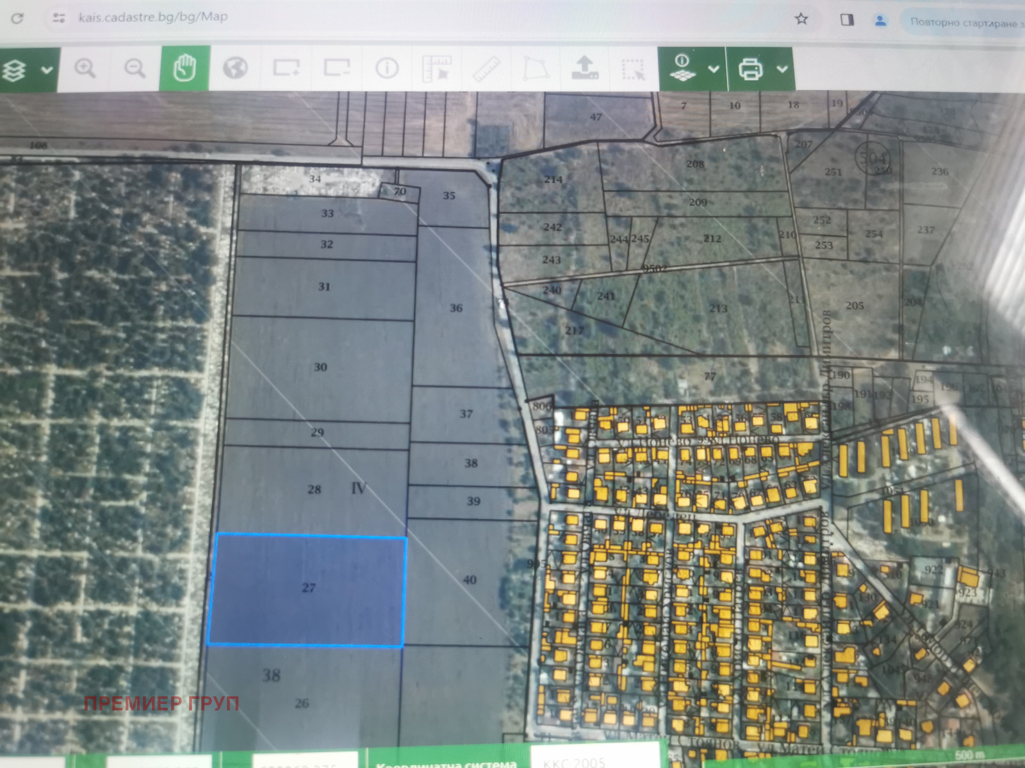
Task: Click the upload file icon
Action: point(584,68)
